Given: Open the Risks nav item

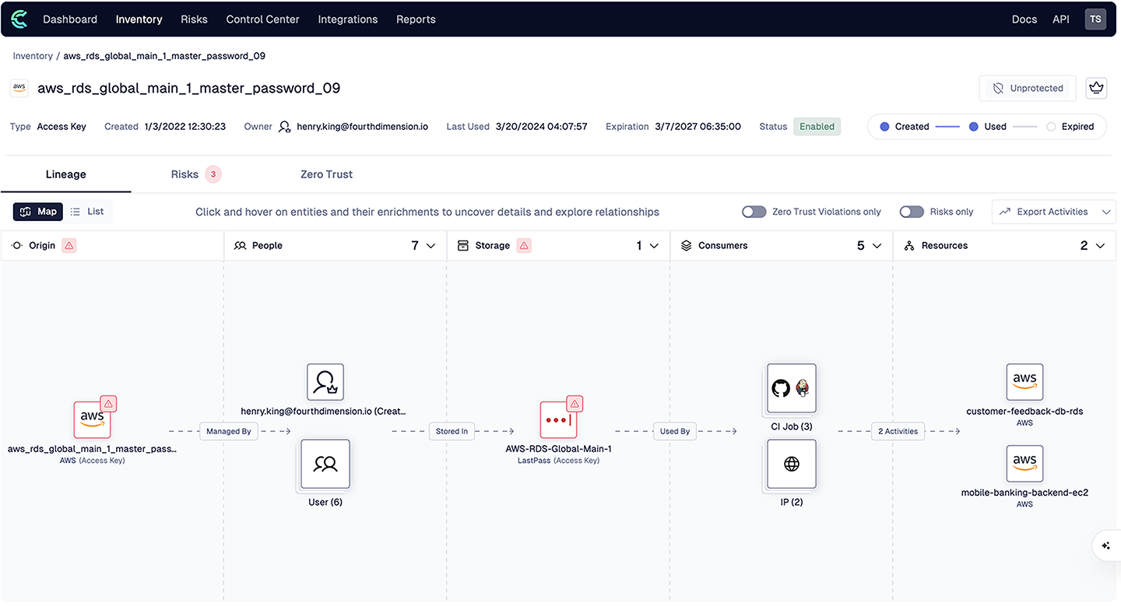Looking at the screenshot, I should 194,19.
